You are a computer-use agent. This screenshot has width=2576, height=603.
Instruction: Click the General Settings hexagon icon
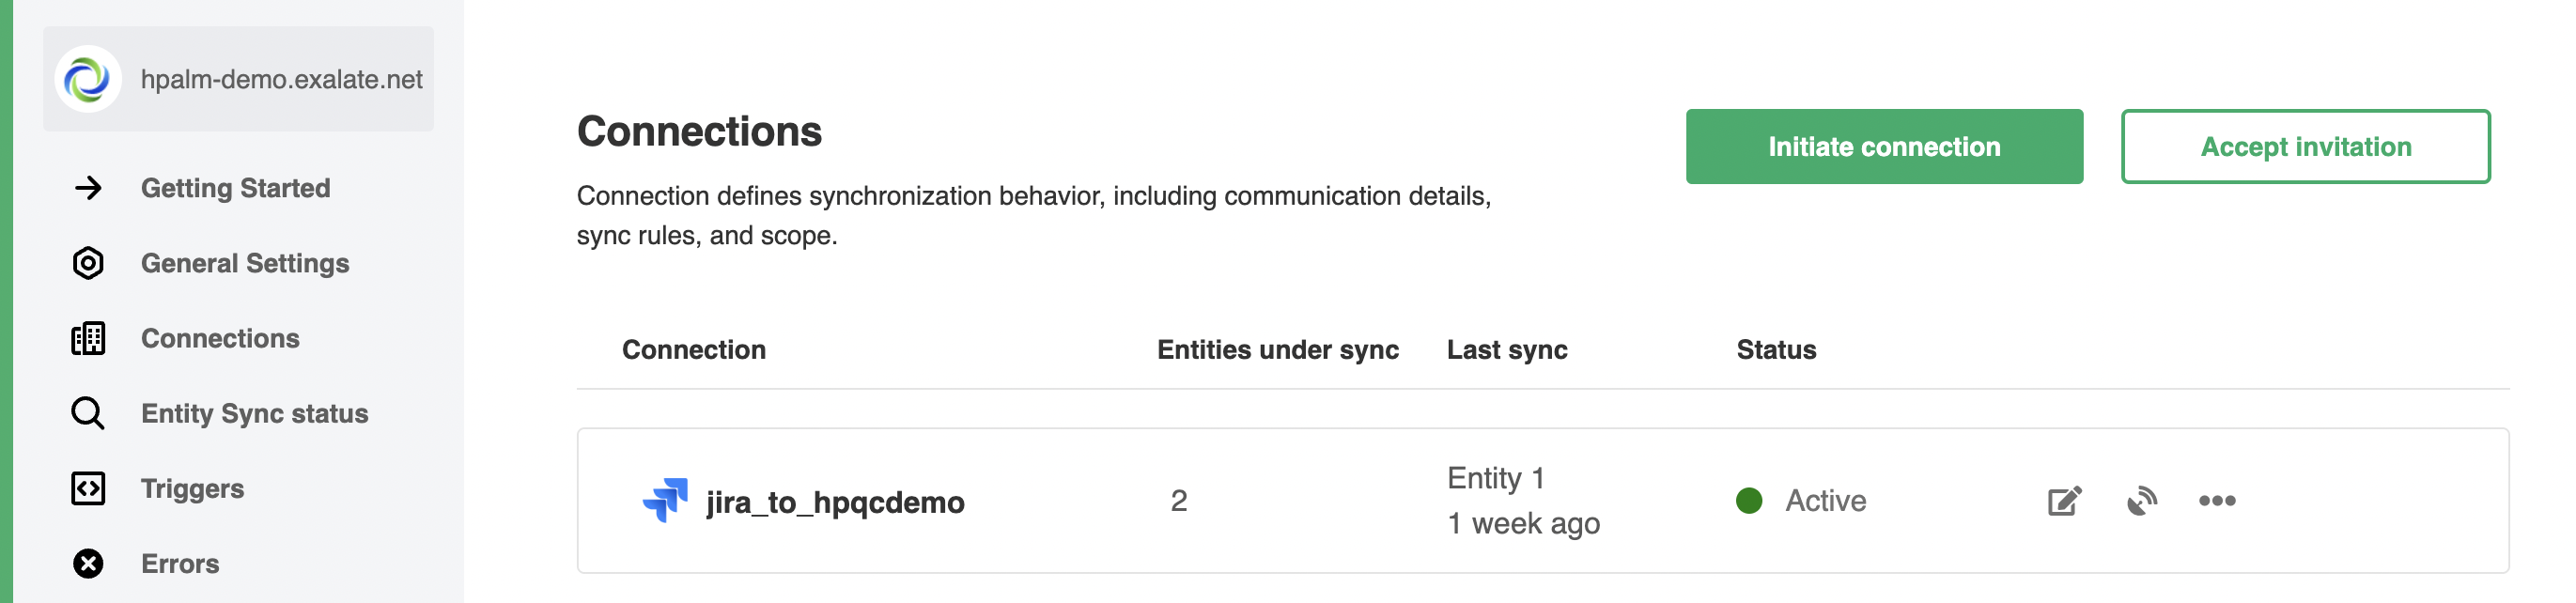(x=88, y=263)
